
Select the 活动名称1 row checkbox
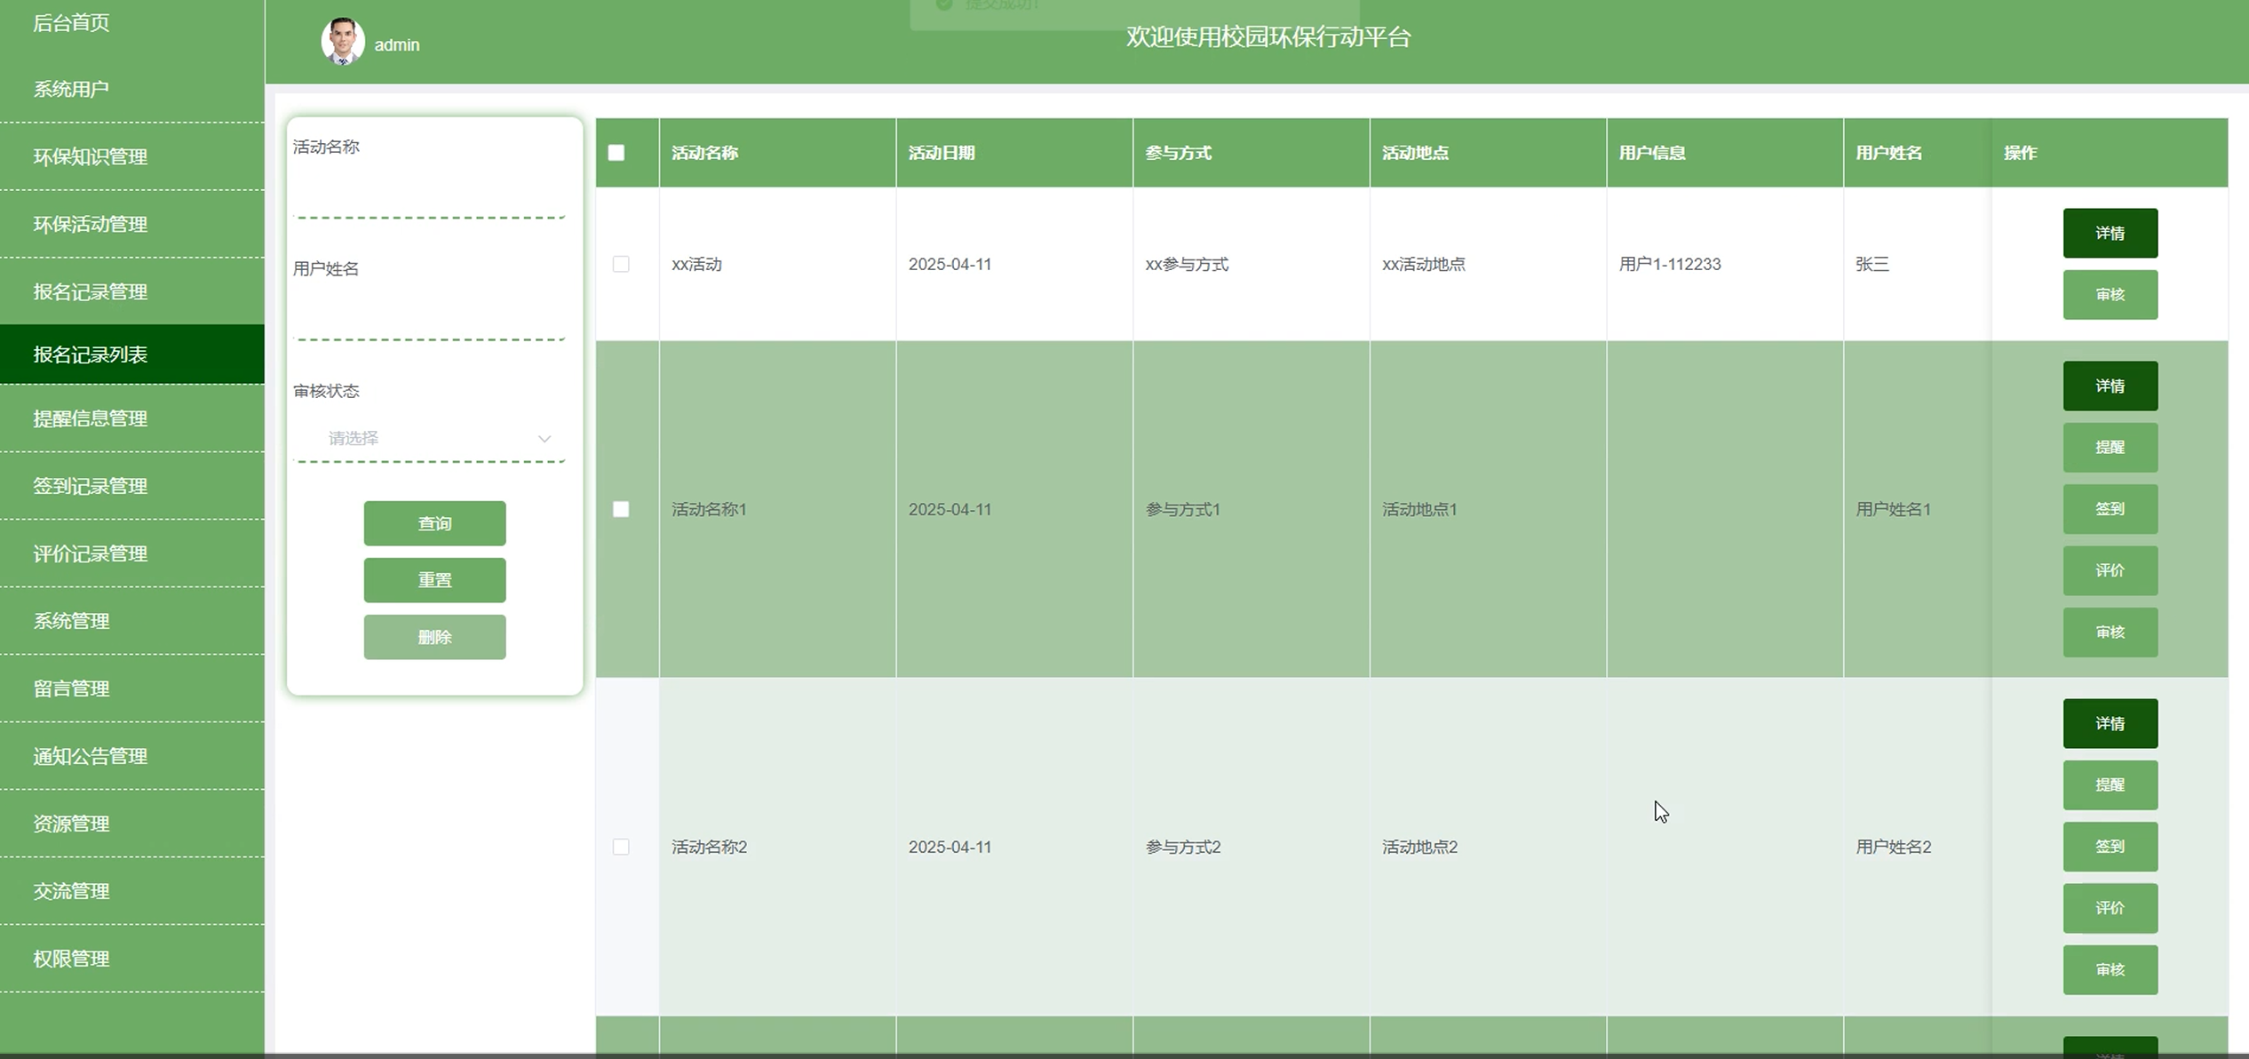point(621,509)
